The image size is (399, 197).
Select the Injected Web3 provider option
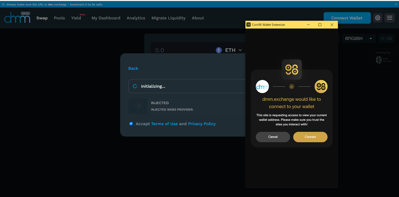(187, 106)
